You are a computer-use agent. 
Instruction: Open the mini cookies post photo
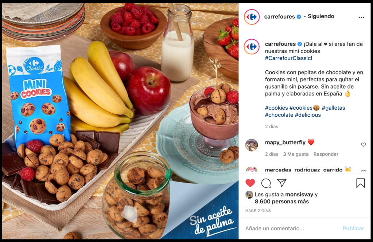click(120, 121)
